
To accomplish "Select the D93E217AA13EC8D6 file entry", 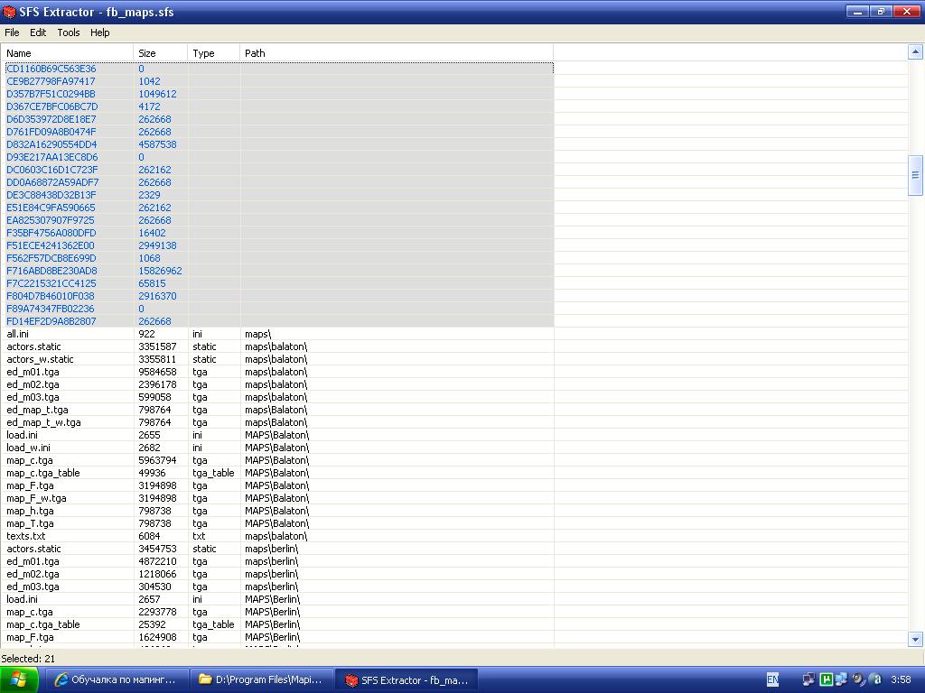I will click(x=51, y=157).
